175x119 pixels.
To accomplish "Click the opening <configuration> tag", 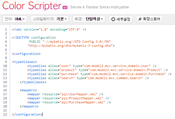I will coord(26,54).
